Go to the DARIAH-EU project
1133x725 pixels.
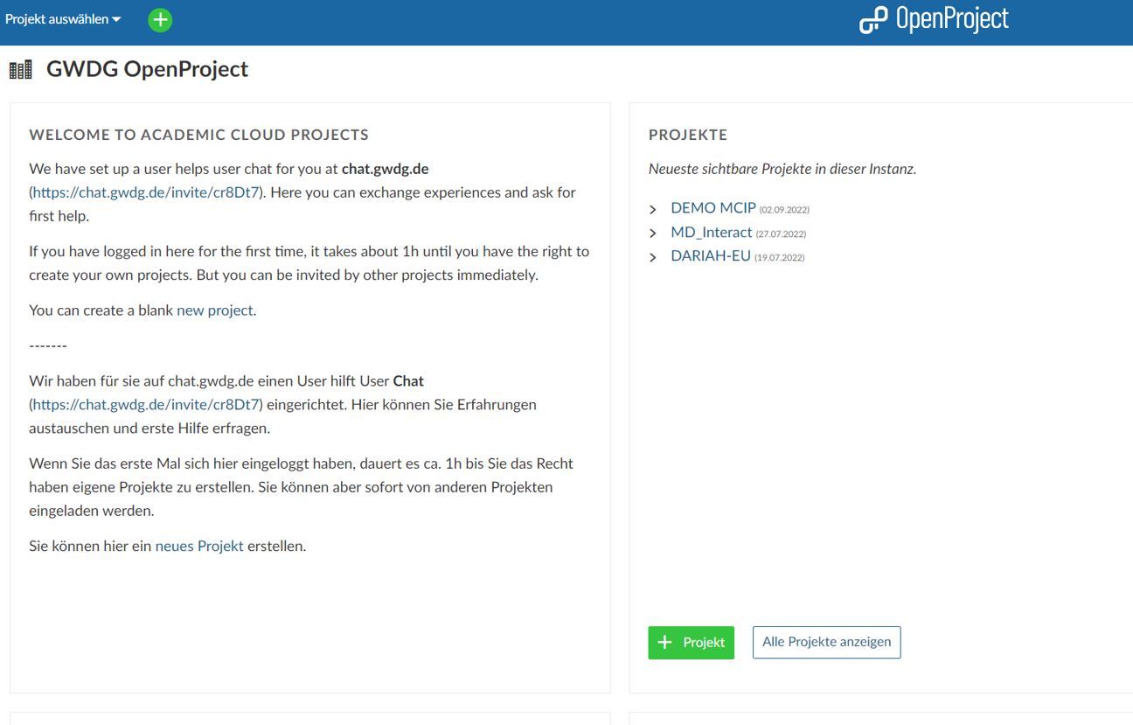point(710,256)
